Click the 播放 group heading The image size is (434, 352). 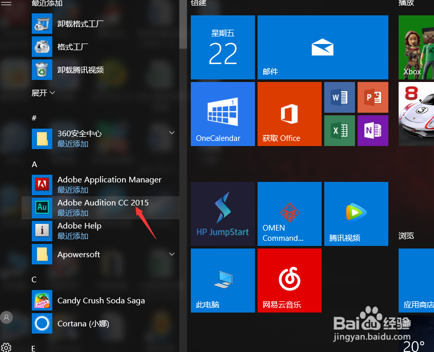pyautogui.click(x=406, y=3)
